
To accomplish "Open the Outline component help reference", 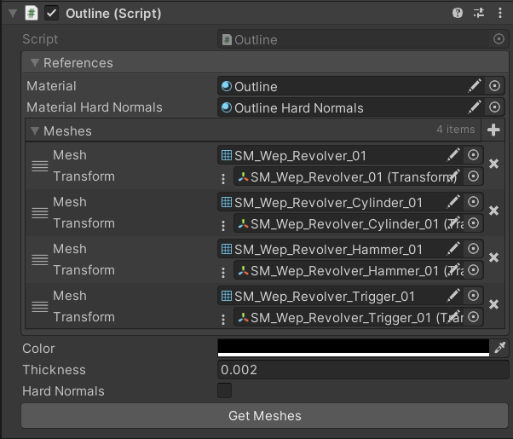I will tap(458, 14).
